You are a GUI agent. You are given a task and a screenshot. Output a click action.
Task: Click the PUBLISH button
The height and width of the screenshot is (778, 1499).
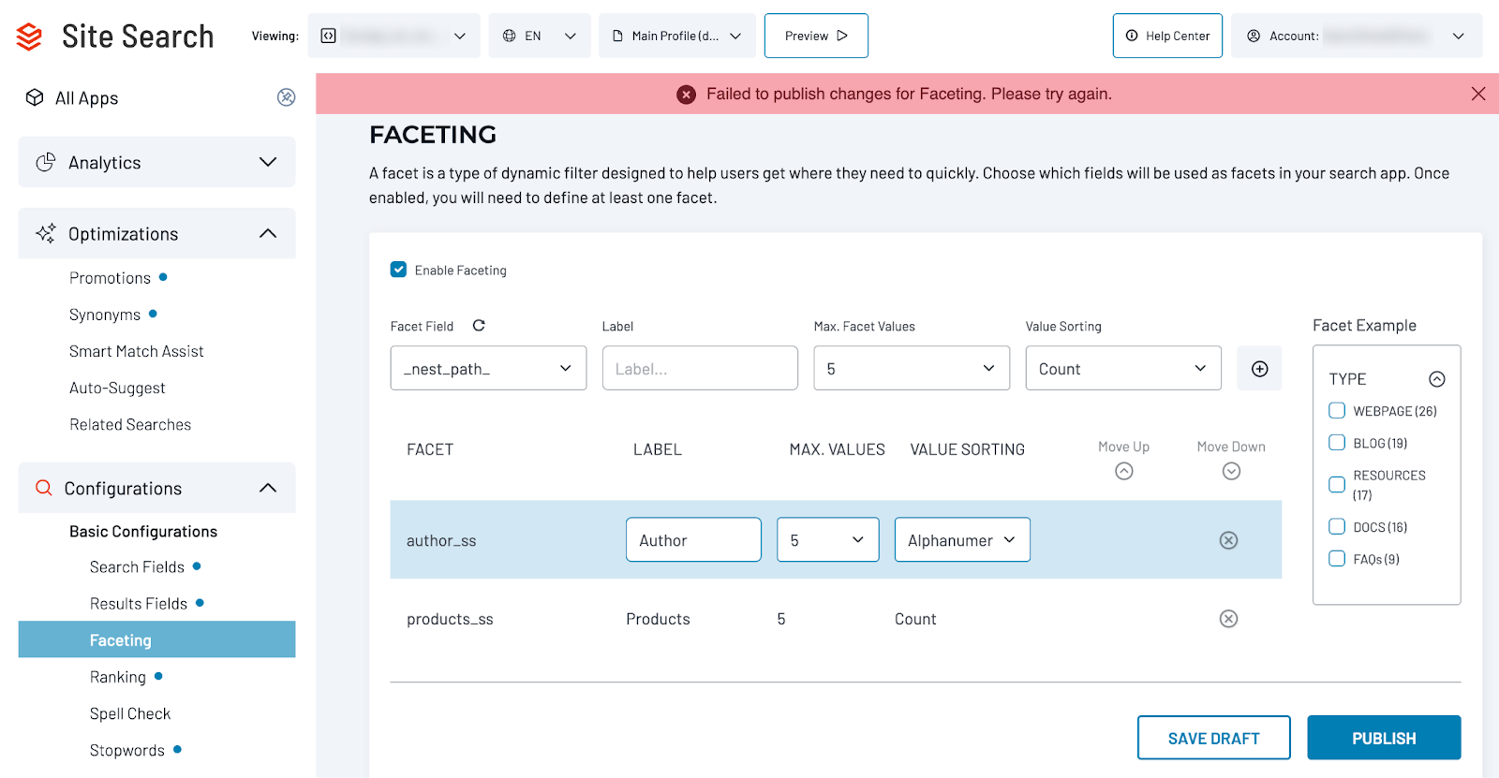(1384, 738)
